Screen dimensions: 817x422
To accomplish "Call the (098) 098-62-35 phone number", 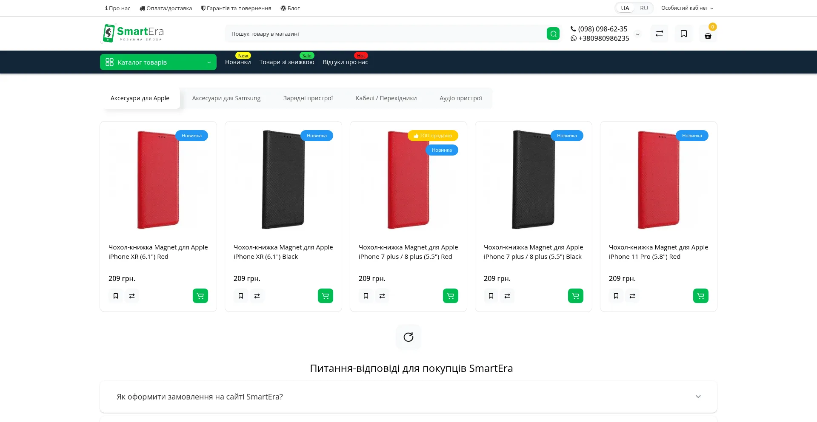I will coord(599,29).
